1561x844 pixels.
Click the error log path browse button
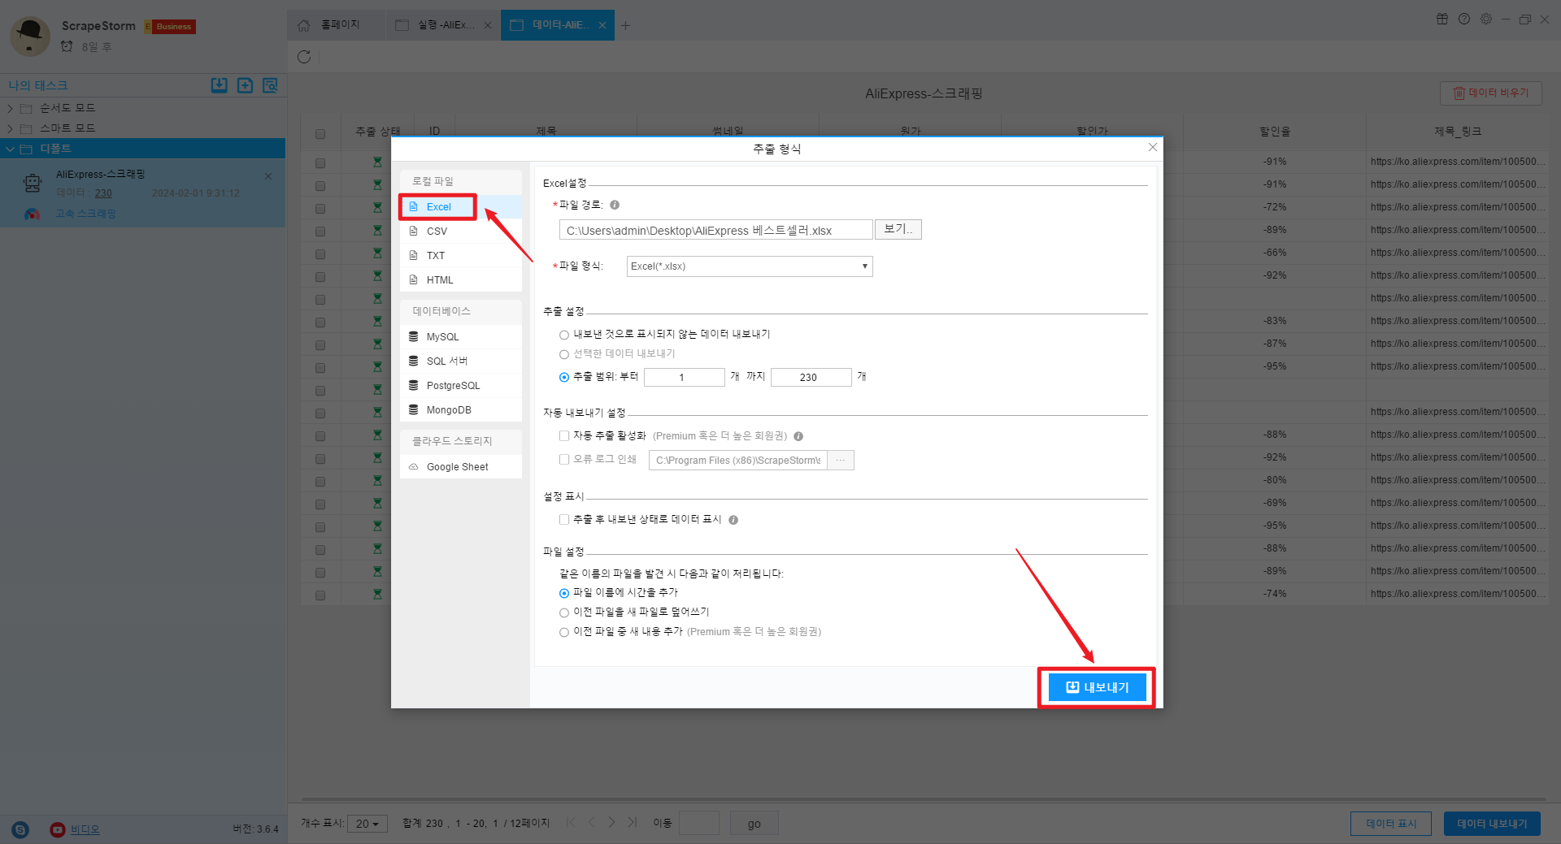841,461
